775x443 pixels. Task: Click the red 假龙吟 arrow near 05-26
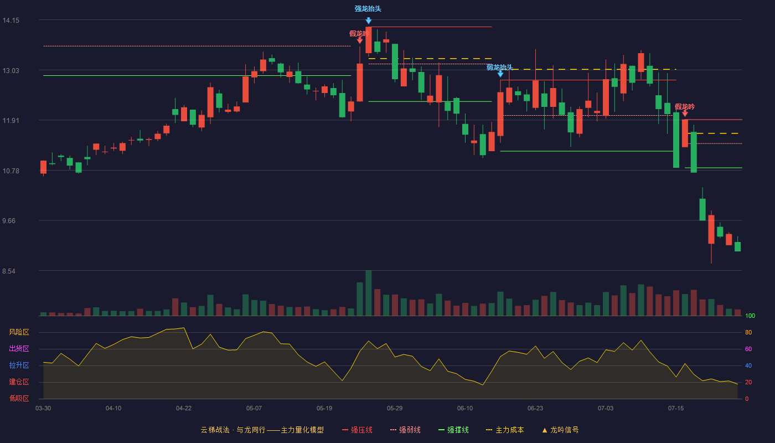[360, 40]
